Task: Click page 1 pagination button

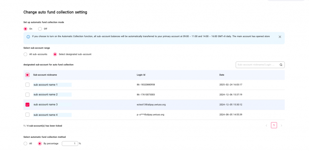Action: pyautogui.click(x=274, y=125)
